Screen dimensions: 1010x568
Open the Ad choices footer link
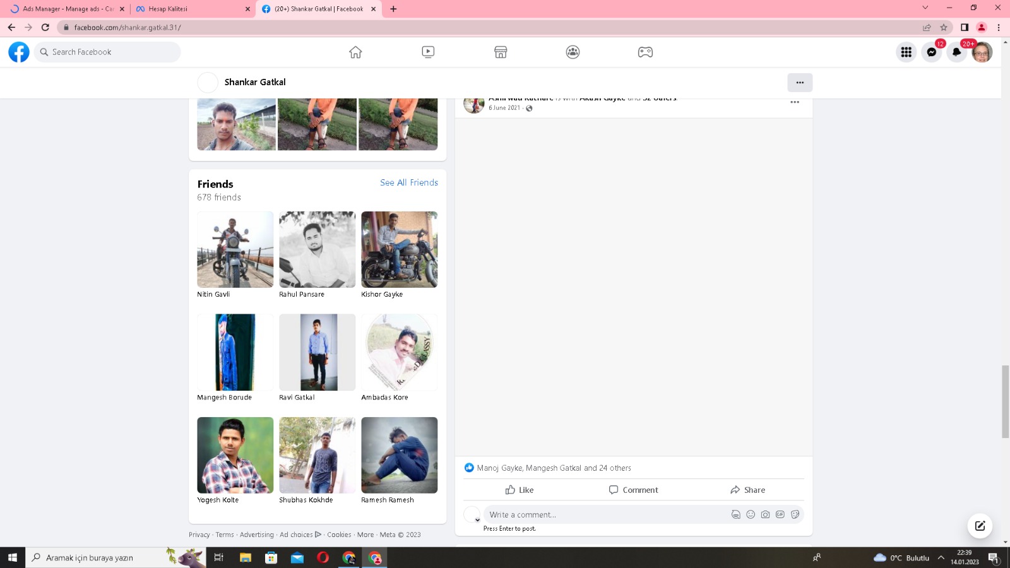(300, 535)
